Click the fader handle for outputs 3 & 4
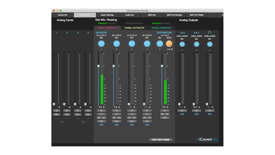 click(x=194, y=104)
